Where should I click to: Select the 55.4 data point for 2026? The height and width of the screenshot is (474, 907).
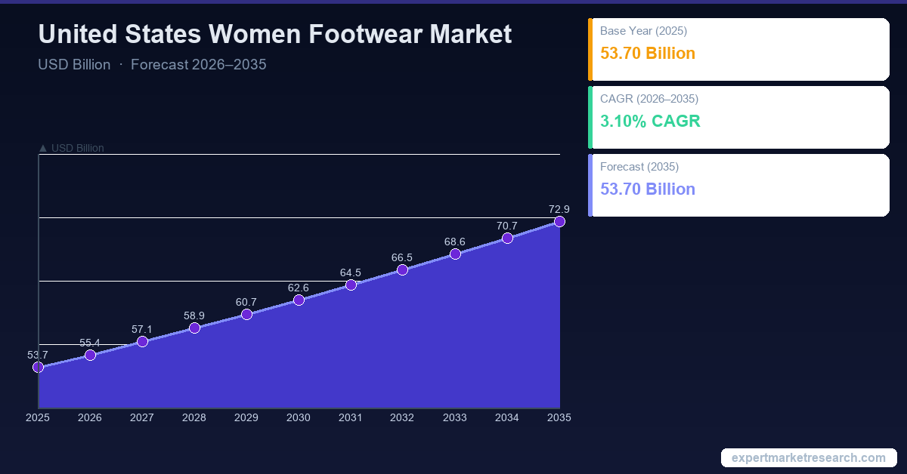tap(90, 355)
